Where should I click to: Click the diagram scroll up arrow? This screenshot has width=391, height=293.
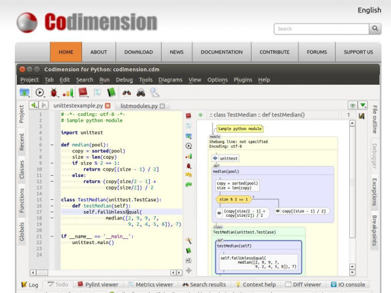[352, 123]
